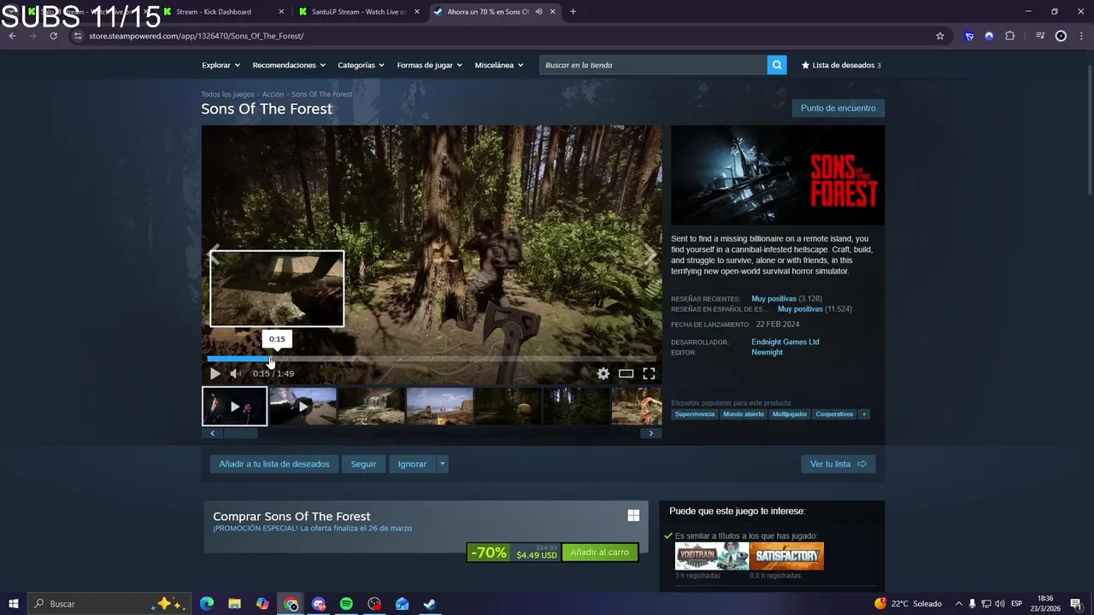This screenshot has height=615, width=1094.
Task: Open browser three-dot menu
Action: click(x=1082, y=36)
